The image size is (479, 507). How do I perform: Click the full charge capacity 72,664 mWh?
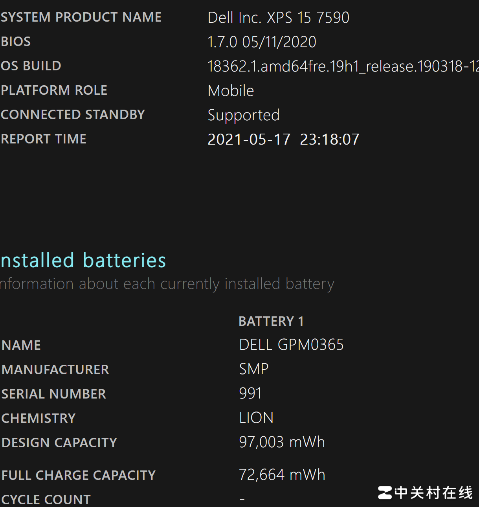click(282, 474)
